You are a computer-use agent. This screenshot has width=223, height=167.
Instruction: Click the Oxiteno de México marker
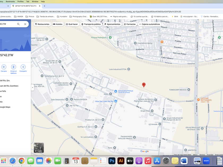click(156, 100)
